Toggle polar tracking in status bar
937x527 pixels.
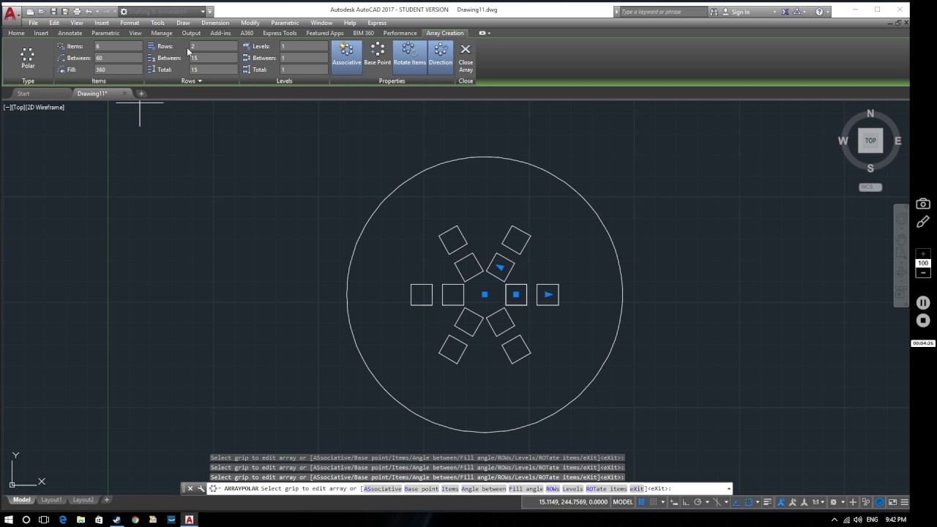tap(697, 502)
